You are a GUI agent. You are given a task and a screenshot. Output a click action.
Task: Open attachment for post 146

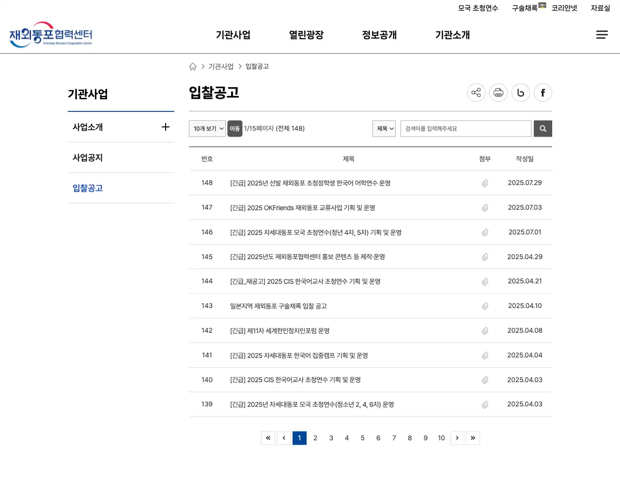[485, 232]
